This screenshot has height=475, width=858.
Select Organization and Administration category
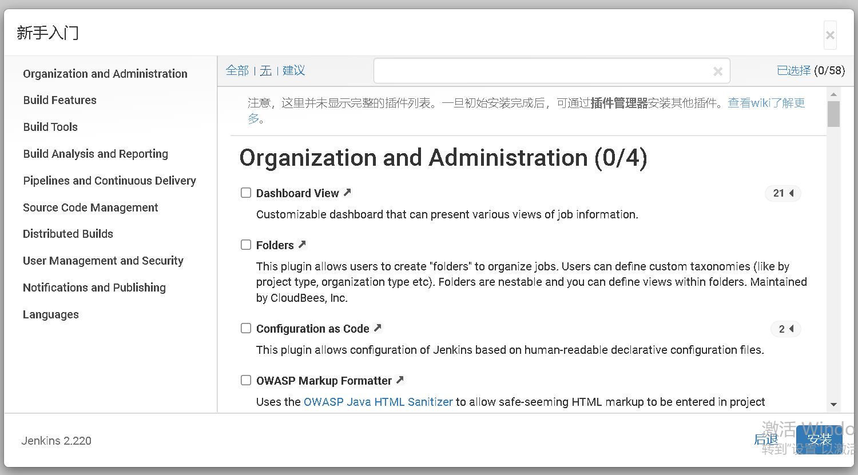[105, 74]
